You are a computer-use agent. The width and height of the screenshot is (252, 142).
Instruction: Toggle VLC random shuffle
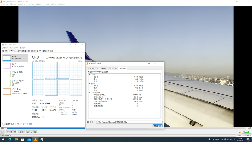pyautogui.click(x=35, y=132)
